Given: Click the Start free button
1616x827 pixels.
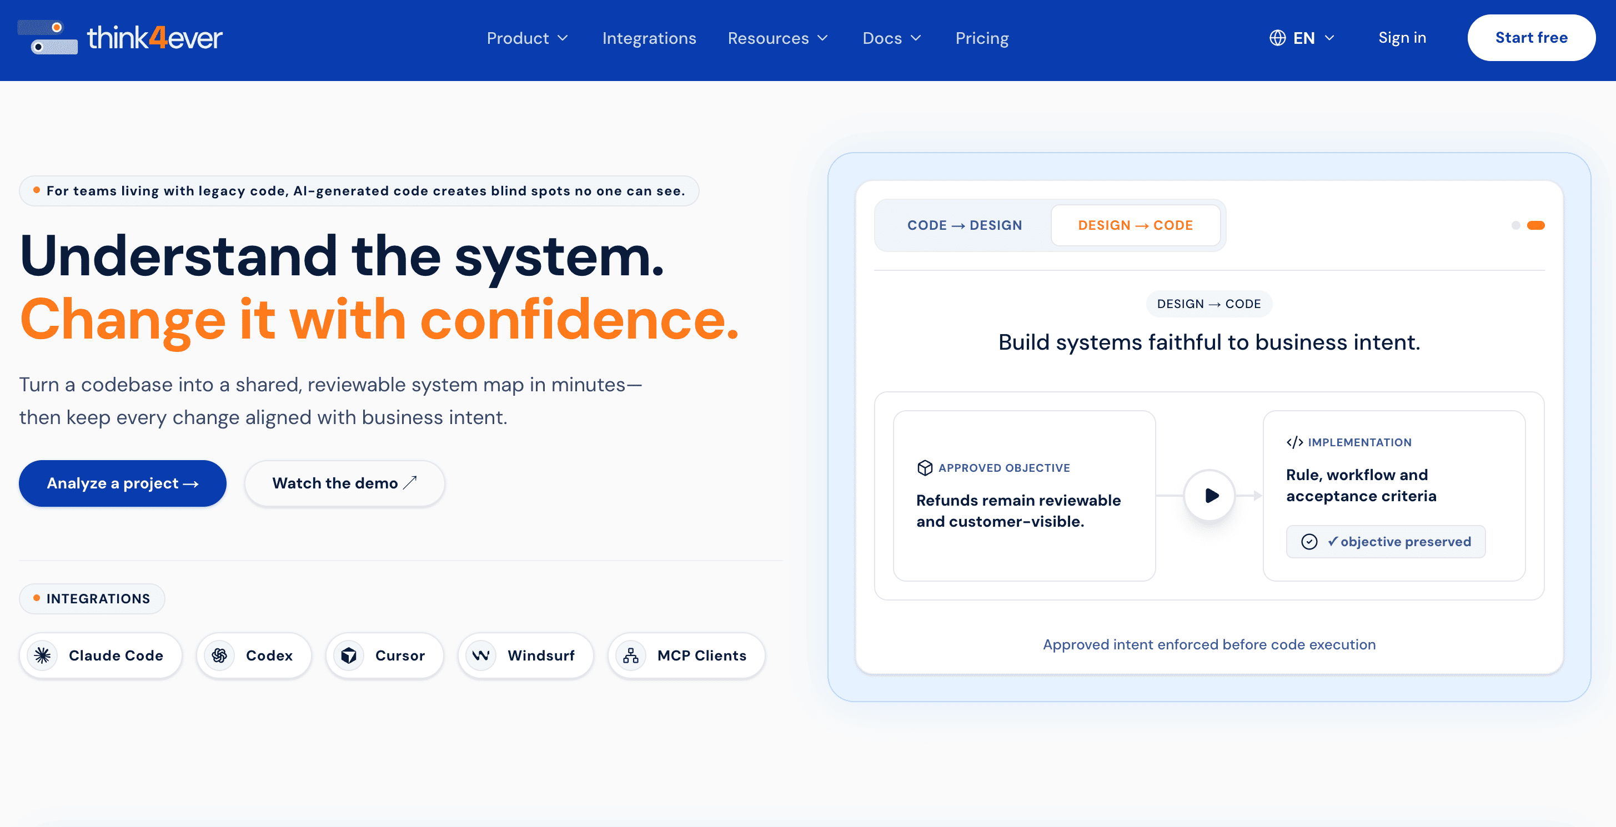Looking at the screenshot, I should [x=1531, y=38].
